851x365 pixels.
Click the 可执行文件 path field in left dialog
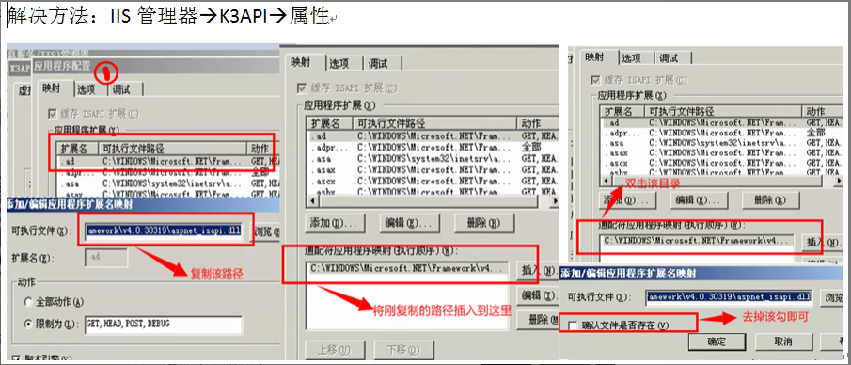164,230
